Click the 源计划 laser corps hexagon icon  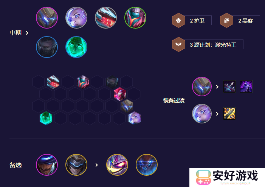tap(178, 44)
